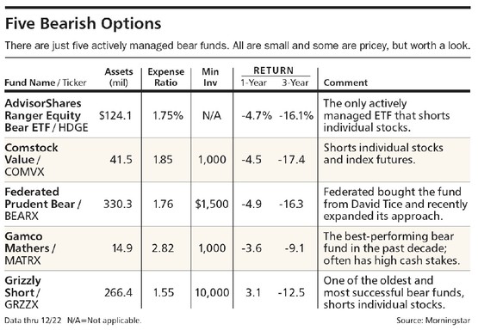478x330 pixels.
Task: Select the 'Comment' column header
Action: point(345,82)
